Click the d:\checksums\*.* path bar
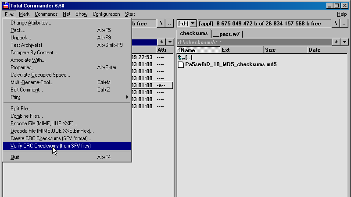Image resolution: width=351 pixels, height=197 pixels. (x=254, y=42)
